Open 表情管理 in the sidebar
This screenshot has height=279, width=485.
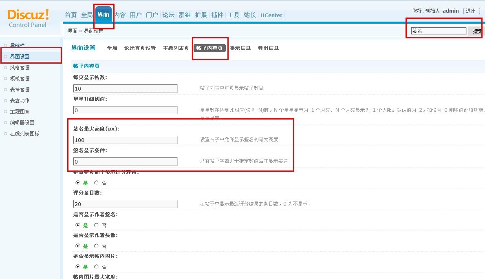click(20, 89)
